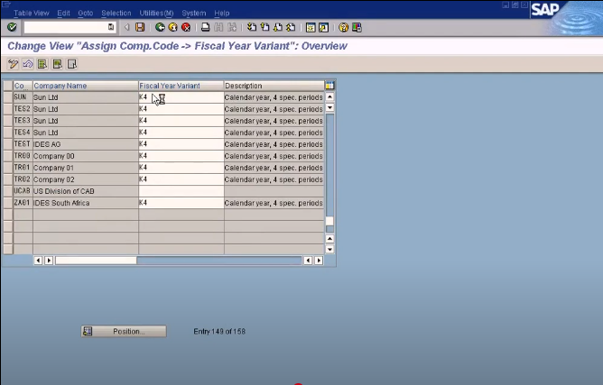Image resolution: width=603 pixels, height=385 pixels.
Task: Jump to last page icon
Action: pos(291,27)
